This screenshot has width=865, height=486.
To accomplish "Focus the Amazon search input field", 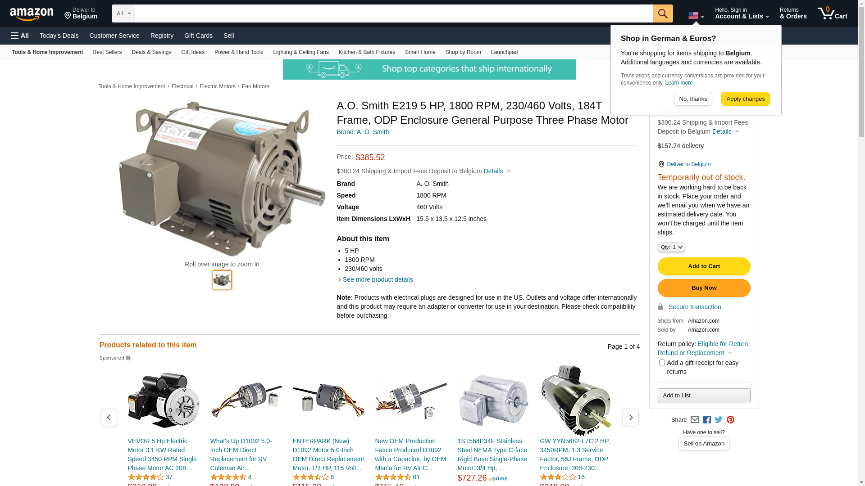I will pos(394,13).
